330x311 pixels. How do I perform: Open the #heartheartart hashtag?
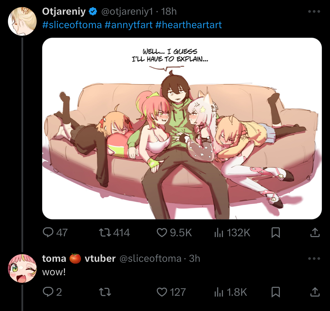(x=189, y=25)
